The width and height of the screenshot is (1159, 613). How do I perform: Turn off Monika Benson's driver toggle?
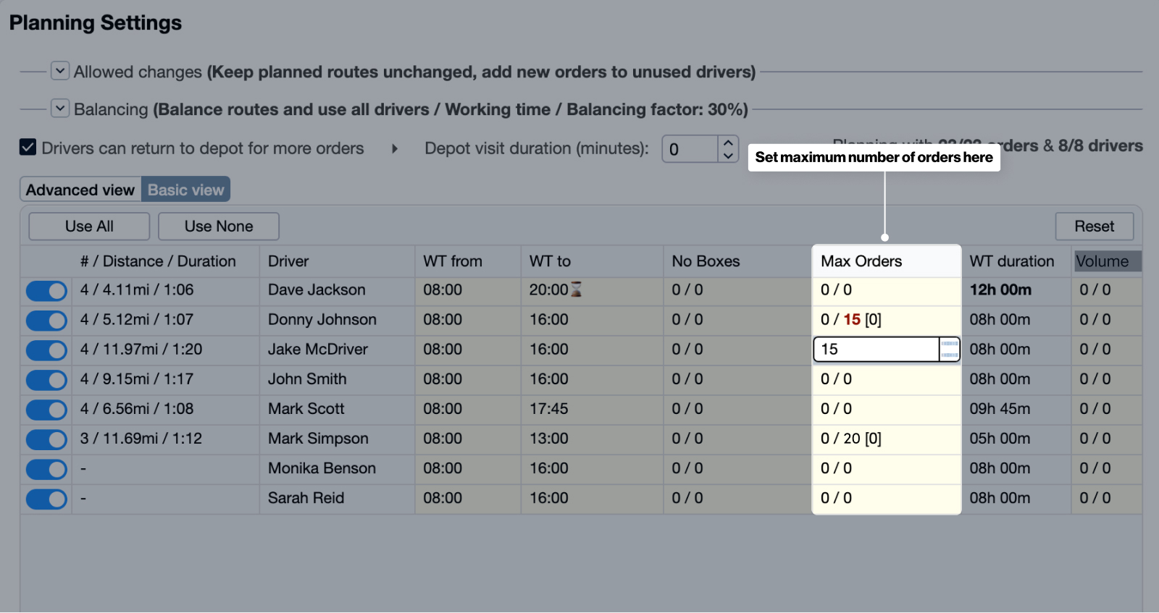[46, 469]
